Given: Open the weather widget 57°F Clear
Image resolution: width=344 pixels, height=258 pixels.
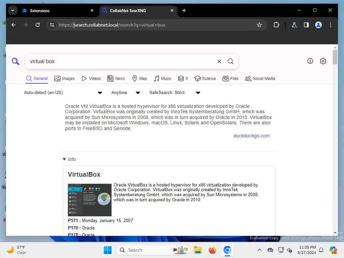Looking at the screenshot, I should (x=17, y=250).
